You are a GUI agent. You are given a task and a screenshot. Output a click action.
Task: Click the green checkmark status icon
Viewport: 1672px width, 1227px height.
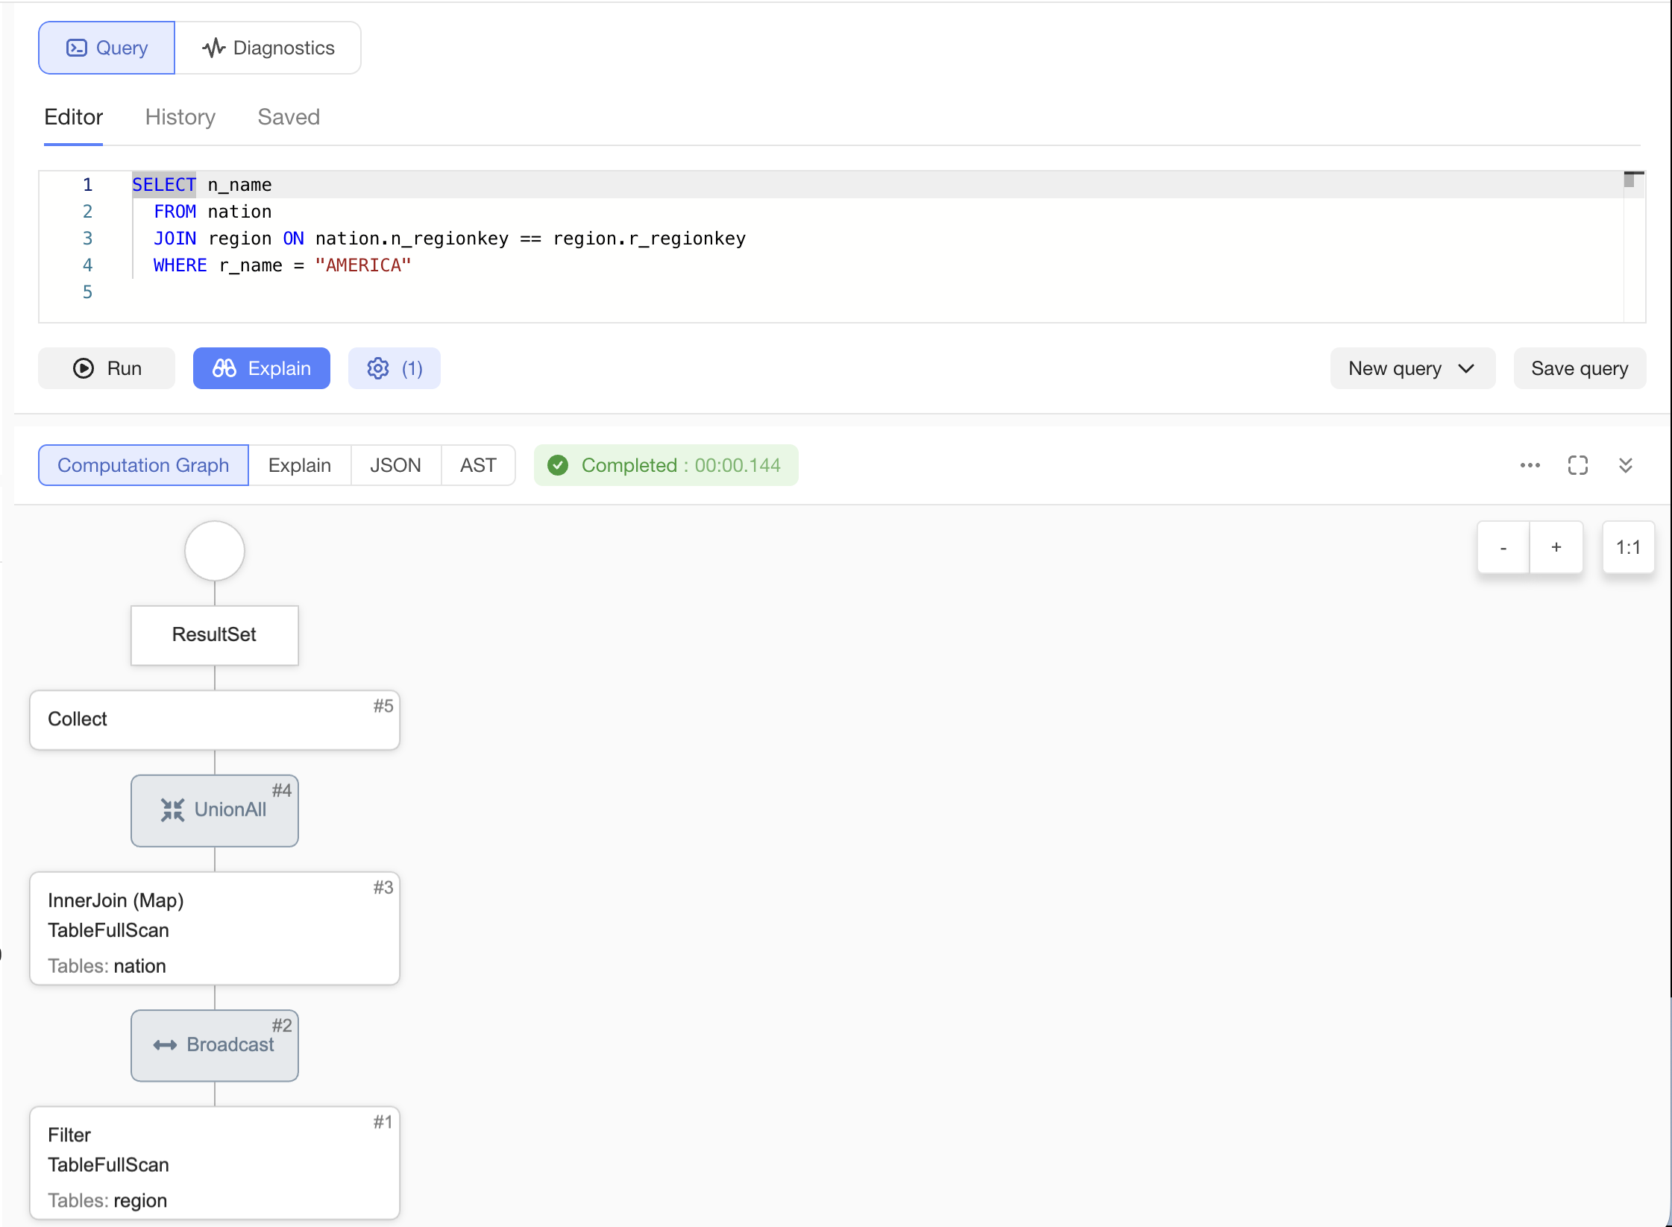(x=558, y=465)
